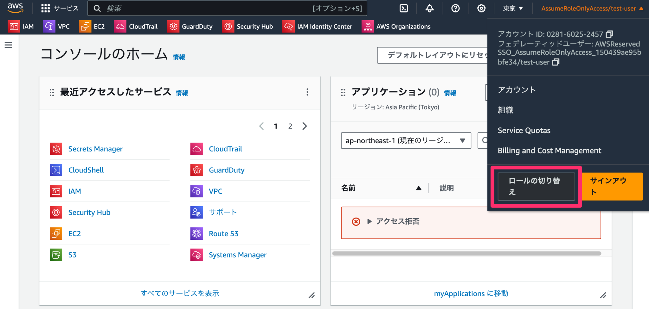This screenshot has height=309, width=649.
Task: Open CloudShell terminal icon in top bar
Action: point(403,8)
